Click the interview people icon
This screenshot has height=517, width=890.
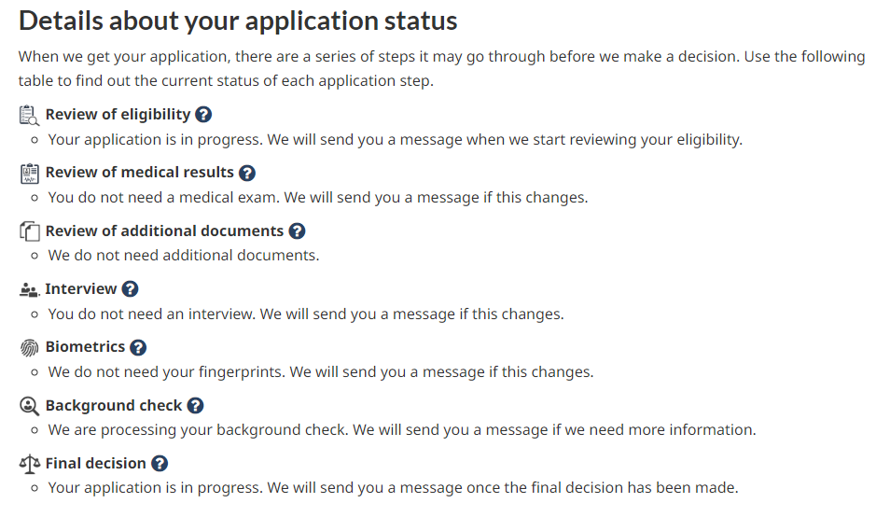tap(29, 290)
